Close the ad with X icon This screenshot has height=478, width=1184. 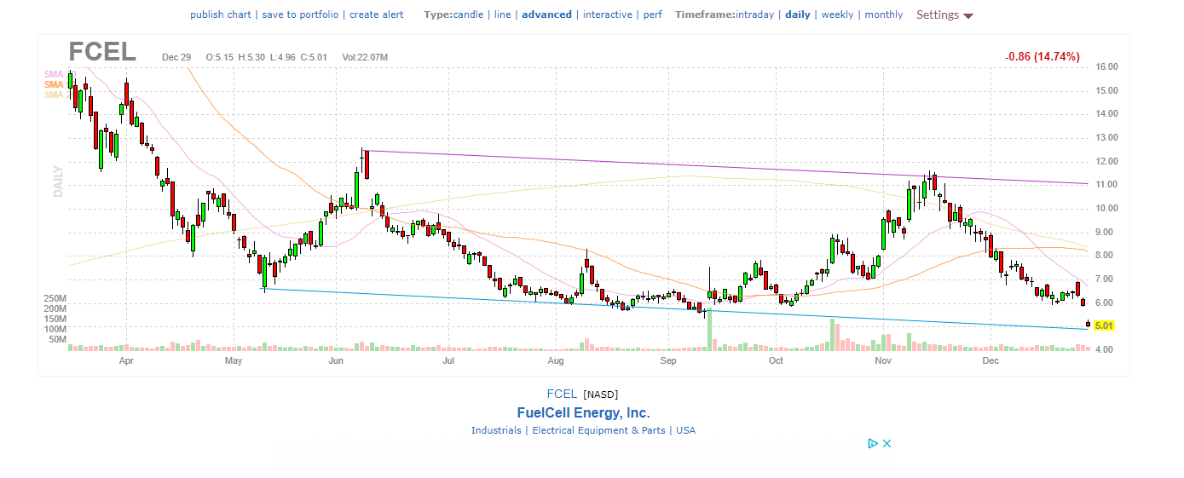click(887, 443)
